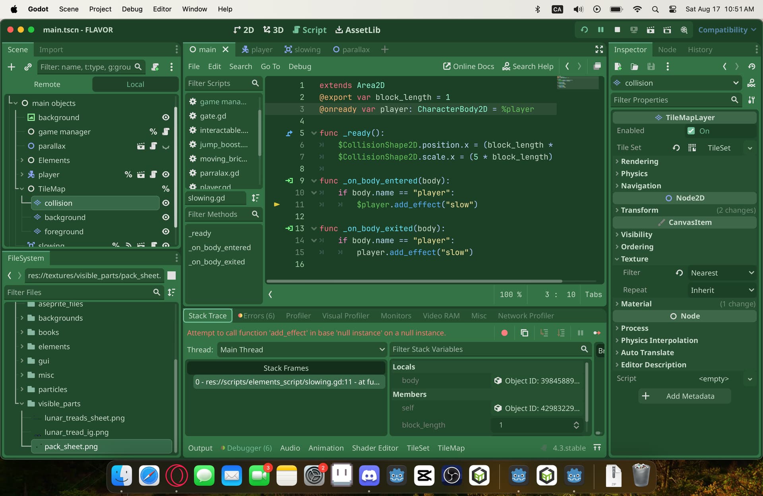Switch to the Node dock tab
This screenshot has width=763, height=496.
[667, 49]
